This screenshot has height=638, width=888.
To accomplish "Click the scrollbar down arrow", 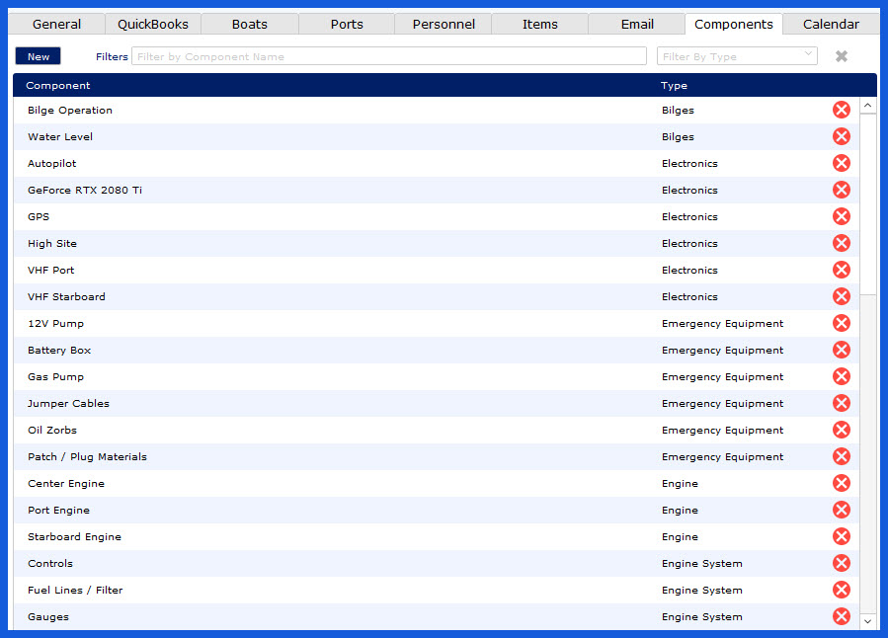I will pos(868,620).
